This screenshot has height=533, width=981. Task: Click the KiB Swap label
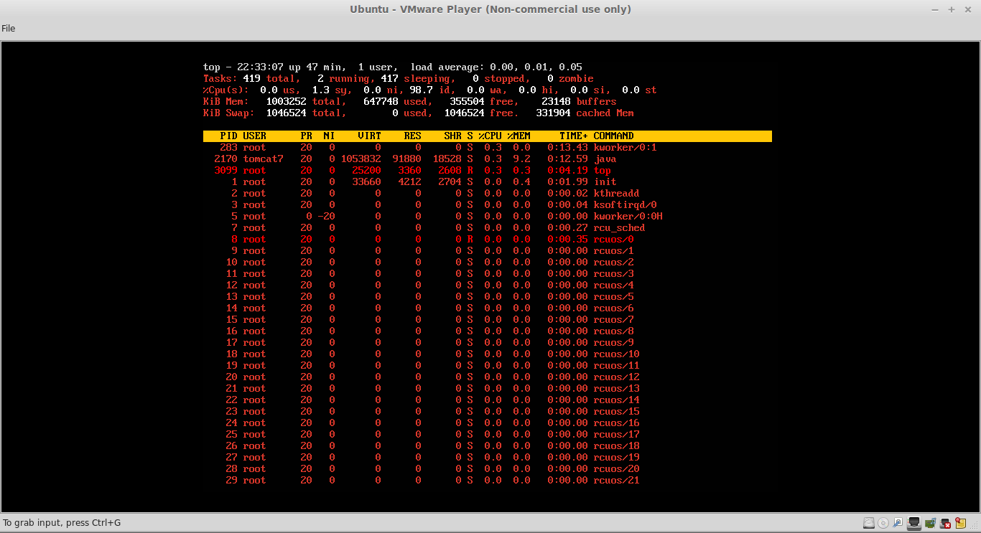click(228, 113)
